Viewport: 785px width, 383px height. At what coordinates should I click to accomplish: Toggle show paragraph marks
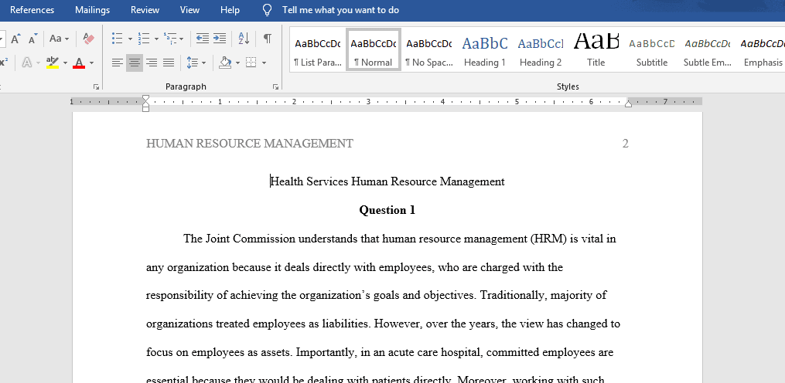click(x=268, y=39)
